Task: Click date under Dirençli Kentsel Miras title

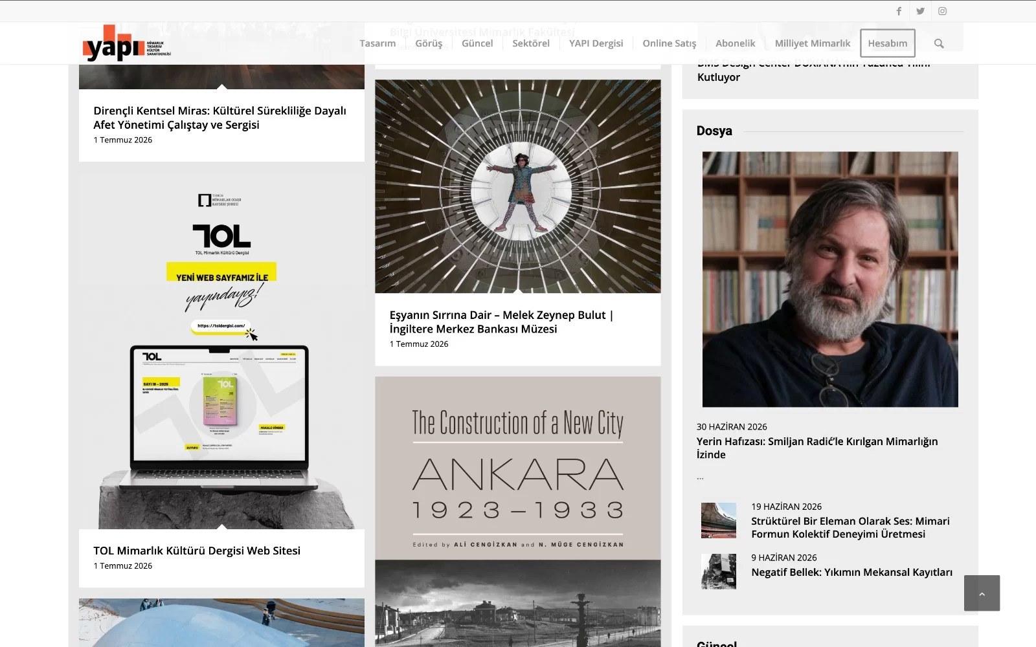Action: pyautogui.click(x=123, y=140)
